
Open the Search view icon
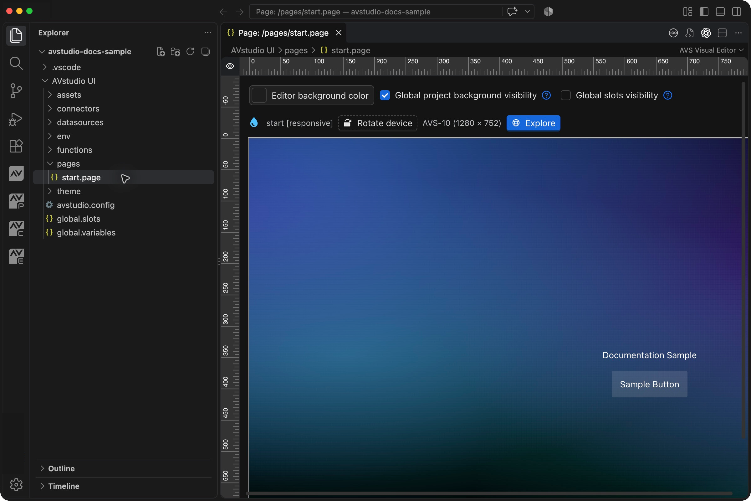(16, 63)
